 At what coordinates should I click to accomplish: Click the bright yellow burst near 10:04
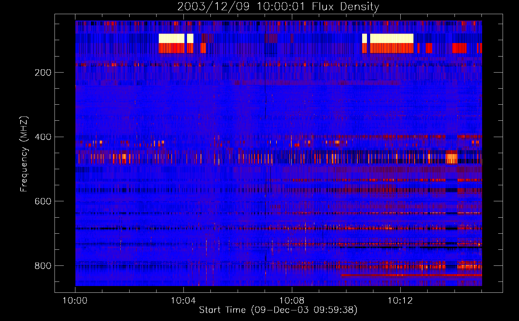pos(172,38)
